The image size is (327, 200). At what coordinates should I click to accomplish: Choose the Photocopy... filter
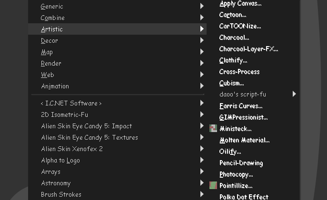click(x=236, y=174)
